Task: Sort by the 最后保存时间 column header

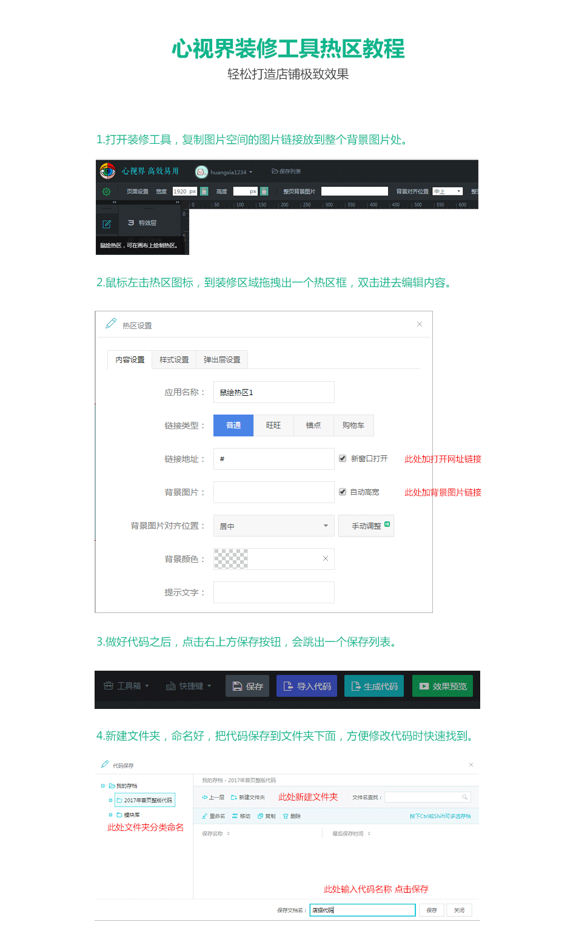Action: point(351,833)
